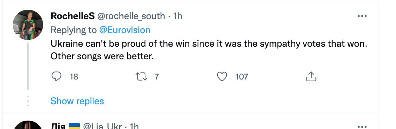Image resolution: width=396 pixels, height=129 pixels.
Task: Open the reply icon on RochelleS's tweet
Action: click(x=56, y=76)
